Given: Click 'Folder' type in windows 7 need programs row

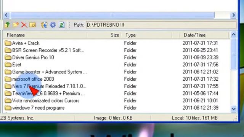Looking at the screenshot, I should click(x=130, y=108).
